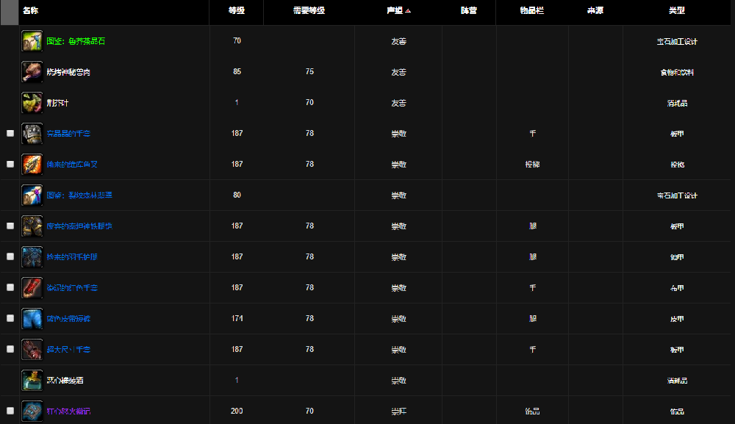This screenshot has width=735, height=424.
Task: Click the blue shorts item icon
Action: (32, 319)
